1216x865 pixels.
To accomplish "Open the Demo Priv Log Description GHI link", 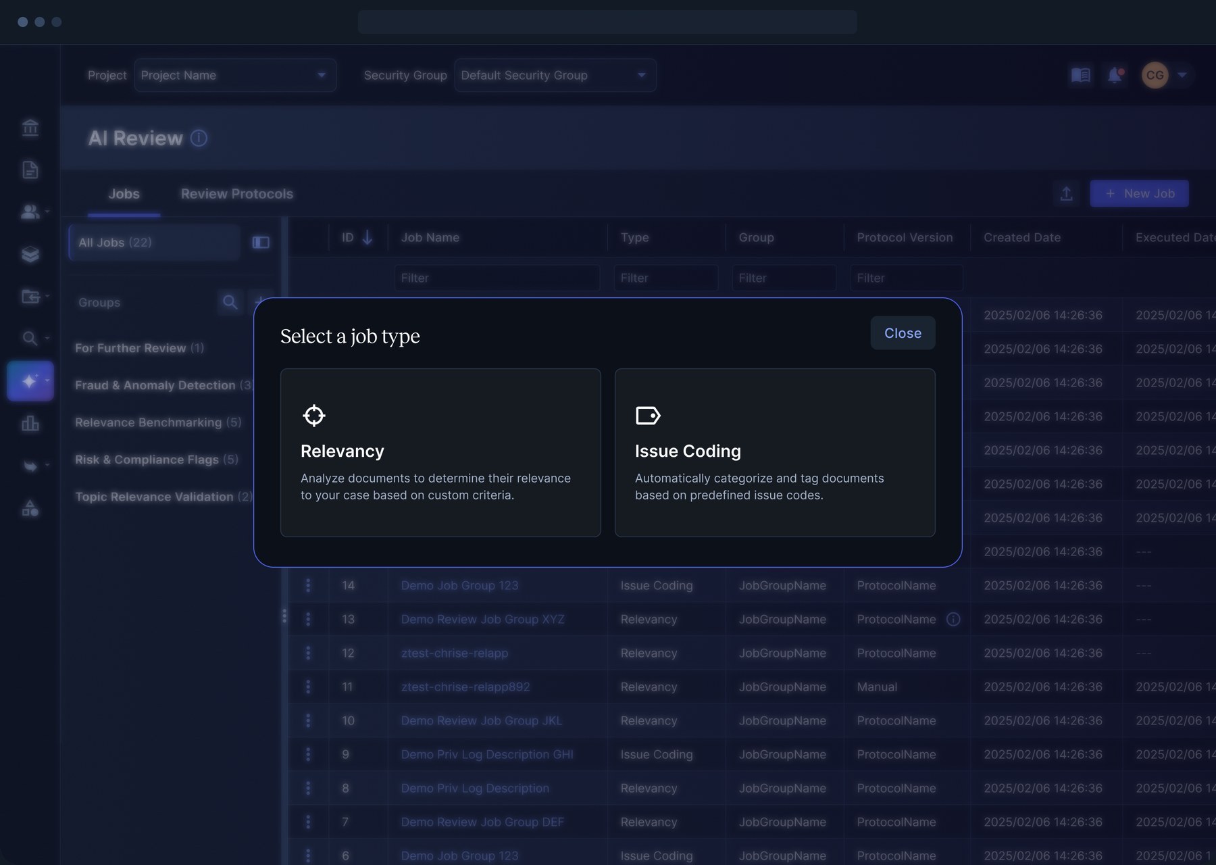I will click(x=487, y=754).
